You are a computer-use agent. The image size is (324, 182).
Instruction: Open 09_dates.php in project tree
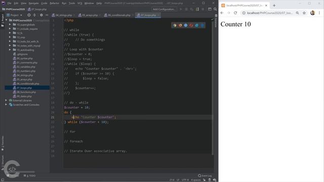pyautogui.click(x=22, y=96)
